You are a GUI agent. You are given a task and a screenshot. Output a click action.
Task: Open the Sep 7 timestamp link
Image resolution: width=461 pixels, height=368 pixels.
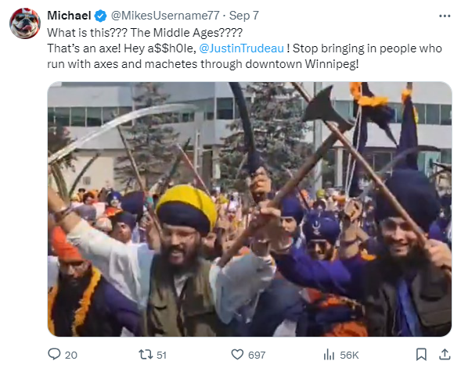243,16
